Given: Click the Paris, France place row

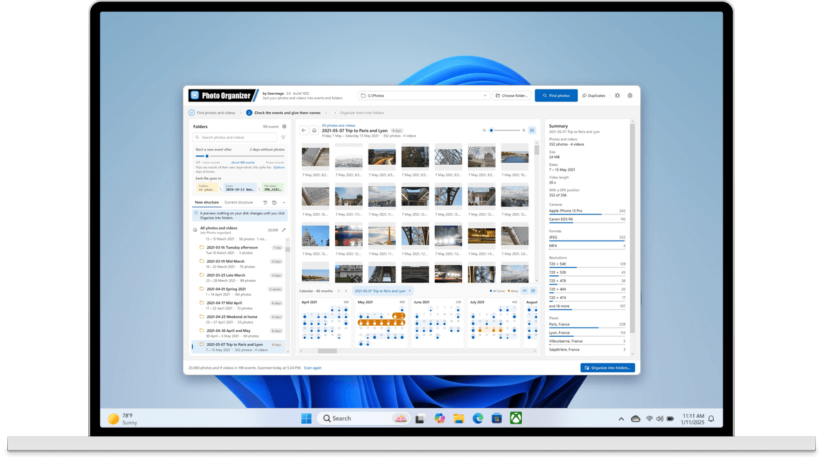Looking at the screenshot, I should point(587,325).
